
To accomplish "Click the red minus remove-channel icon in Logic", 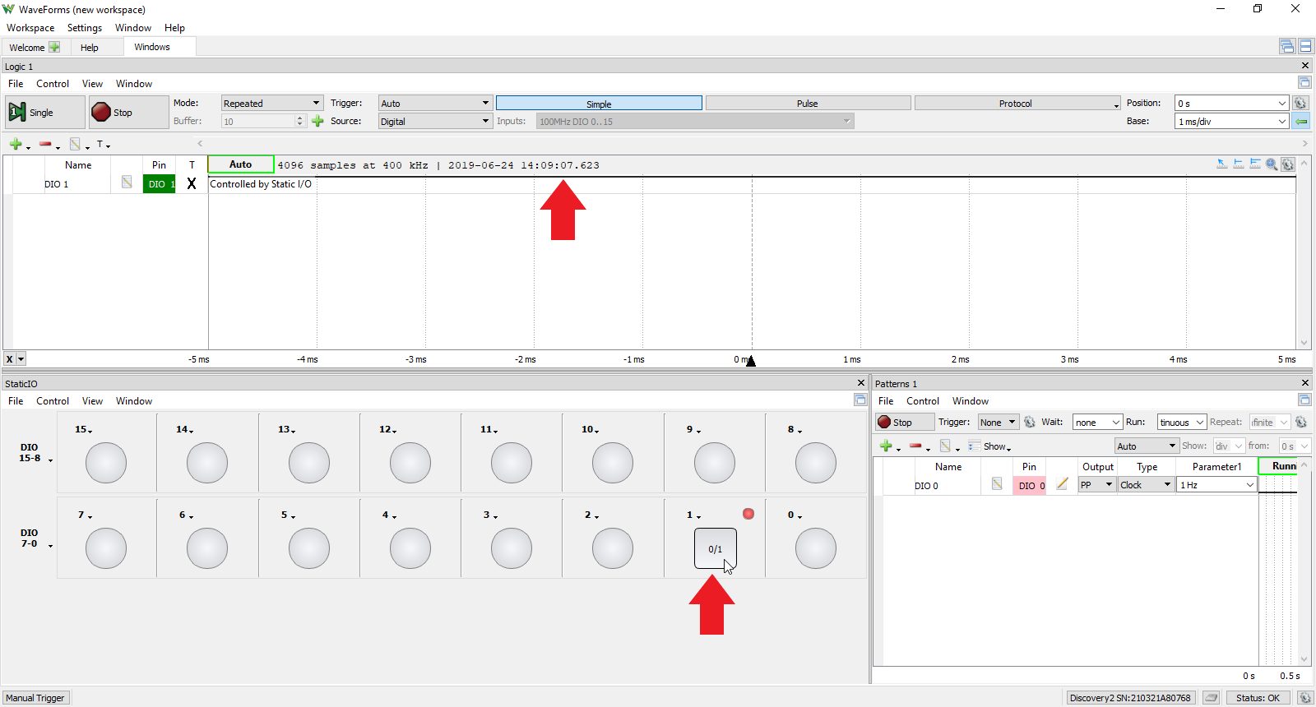I will click(45, 145).
